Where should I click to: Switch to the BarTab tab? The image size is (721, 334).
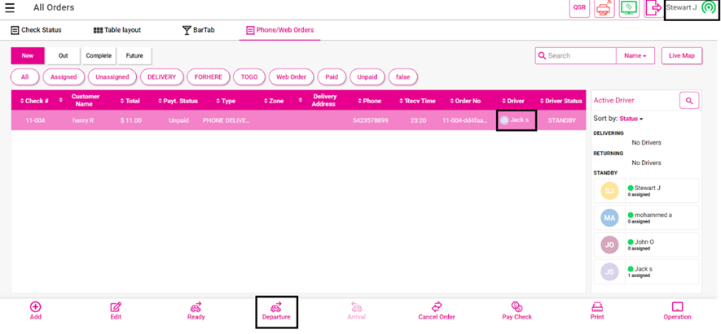pos(198,30)
